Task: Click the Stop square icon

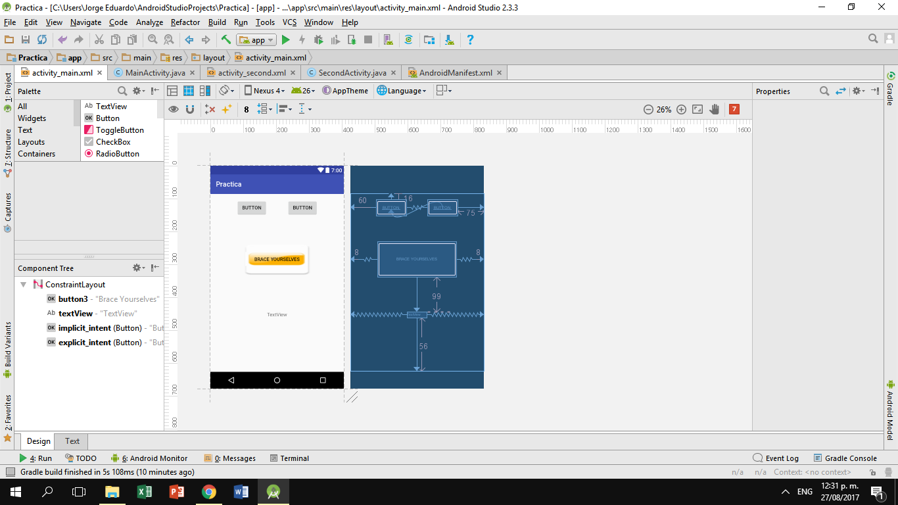Action: point(369,40)
